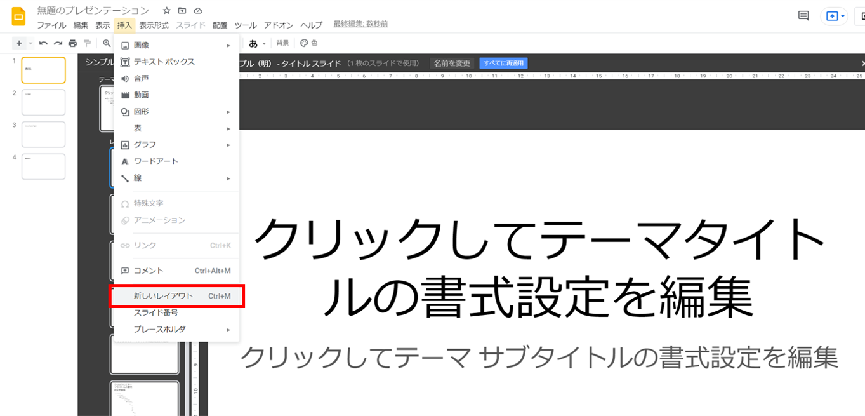Click the redo arrow icon
865x416 pixels.
click(x=58, y=43)
